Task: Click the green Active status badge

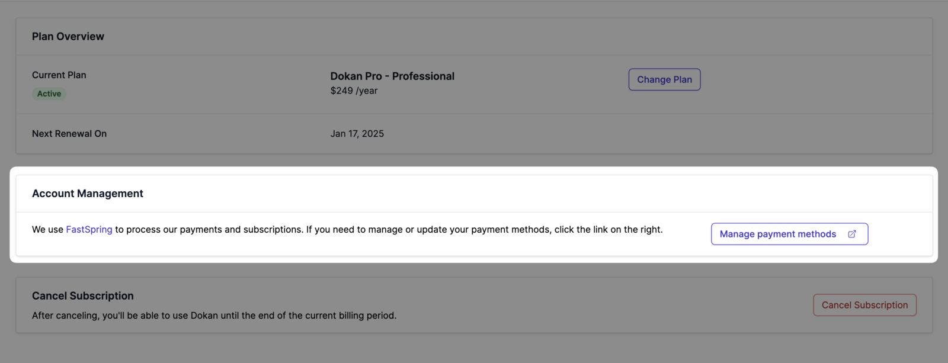Action: click(49, 94)
